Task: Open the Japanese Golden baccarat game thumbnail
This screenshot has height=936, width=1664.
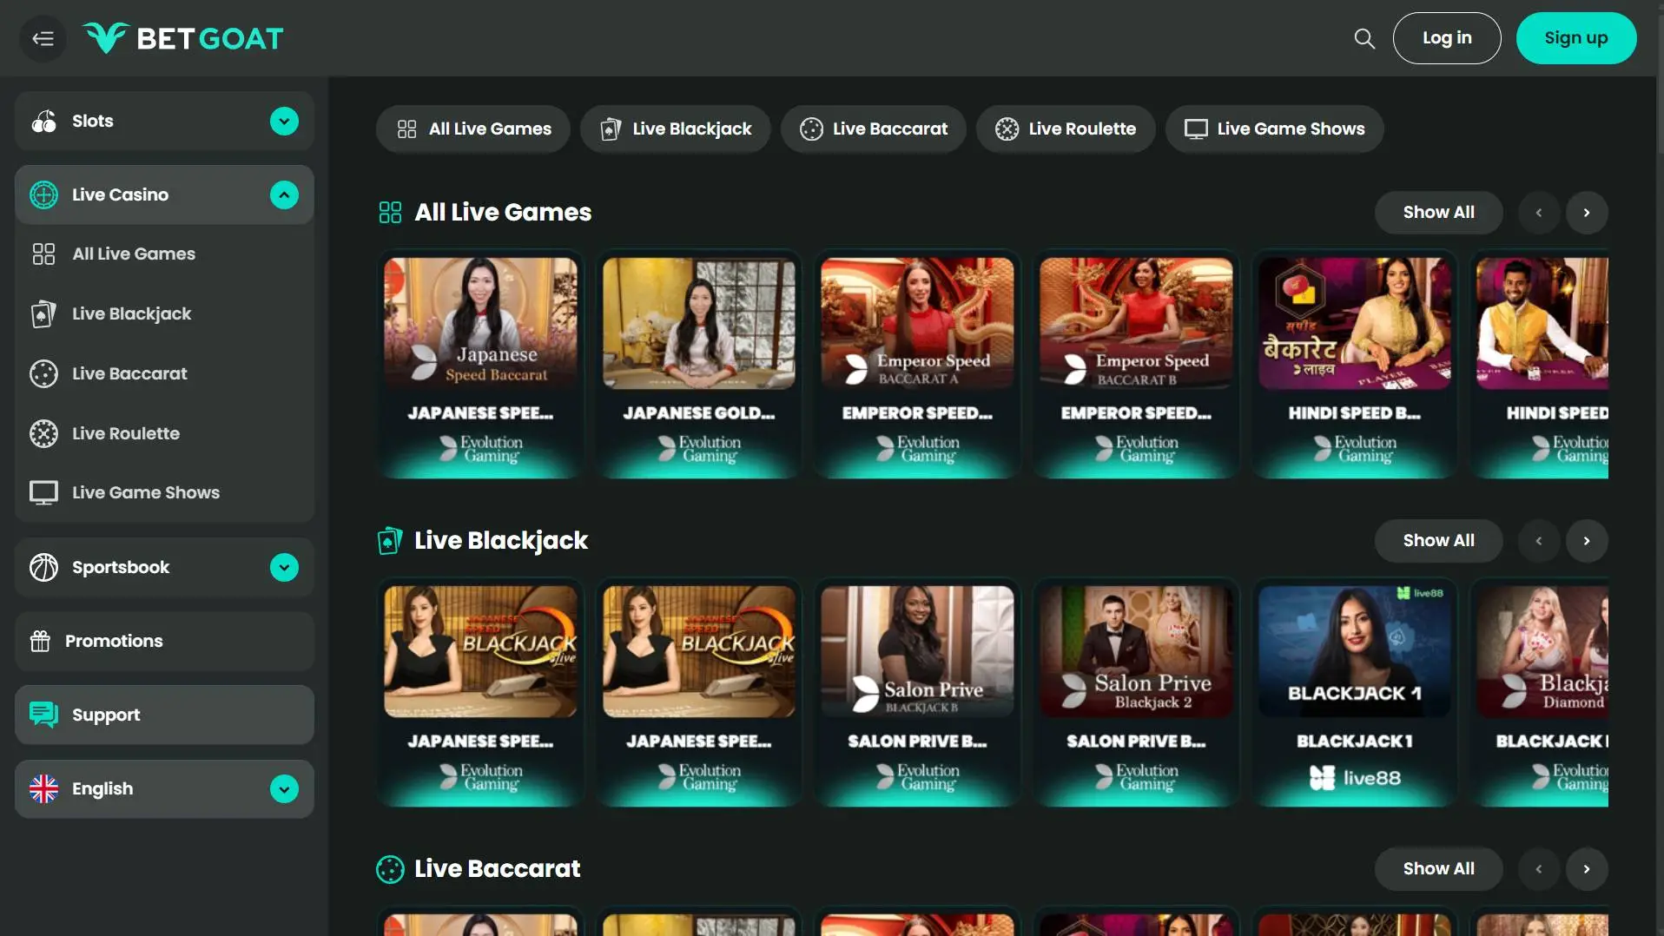Action: pos(699,323)
